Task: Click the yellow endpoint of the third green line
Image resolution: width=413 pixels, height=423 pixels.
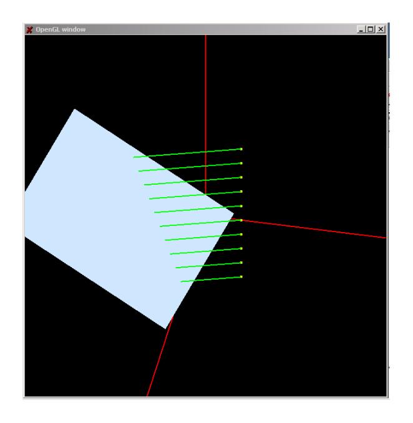Action: (x=241, y=177)
